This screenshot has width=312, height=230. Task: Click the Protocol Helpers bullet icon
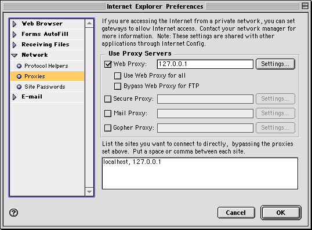[x=19, y=66]
